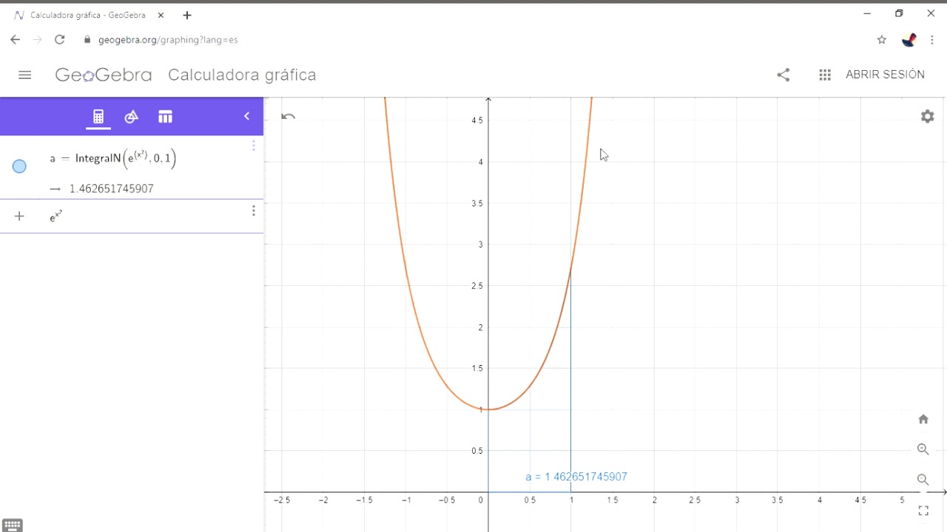Click the result 1.462651745907 in algebra view
The width and height of the screenshot is (947, 532).
point(112,188)
